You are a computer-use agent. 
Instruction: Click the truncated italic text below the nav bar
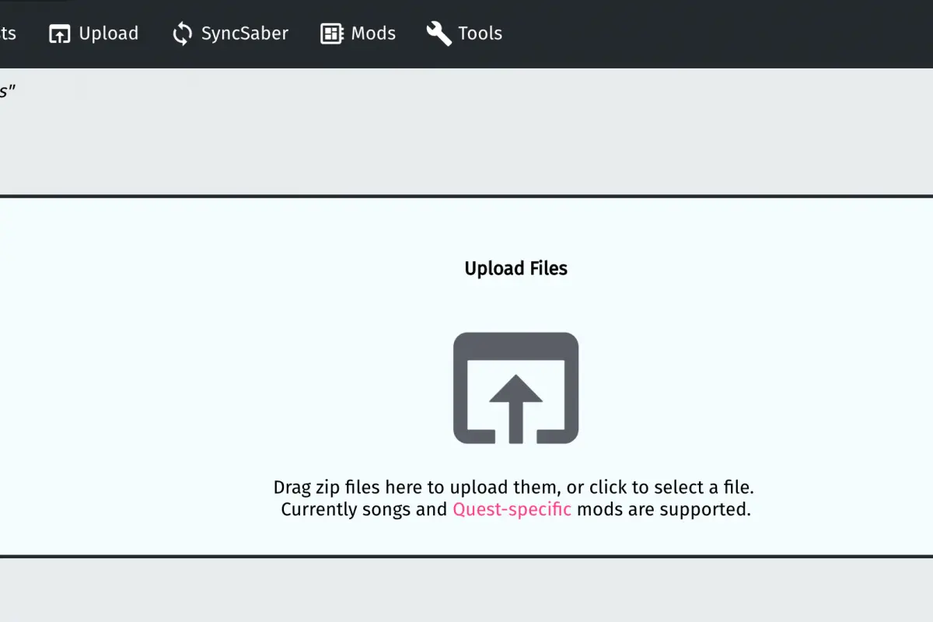[x=8, y=90]
